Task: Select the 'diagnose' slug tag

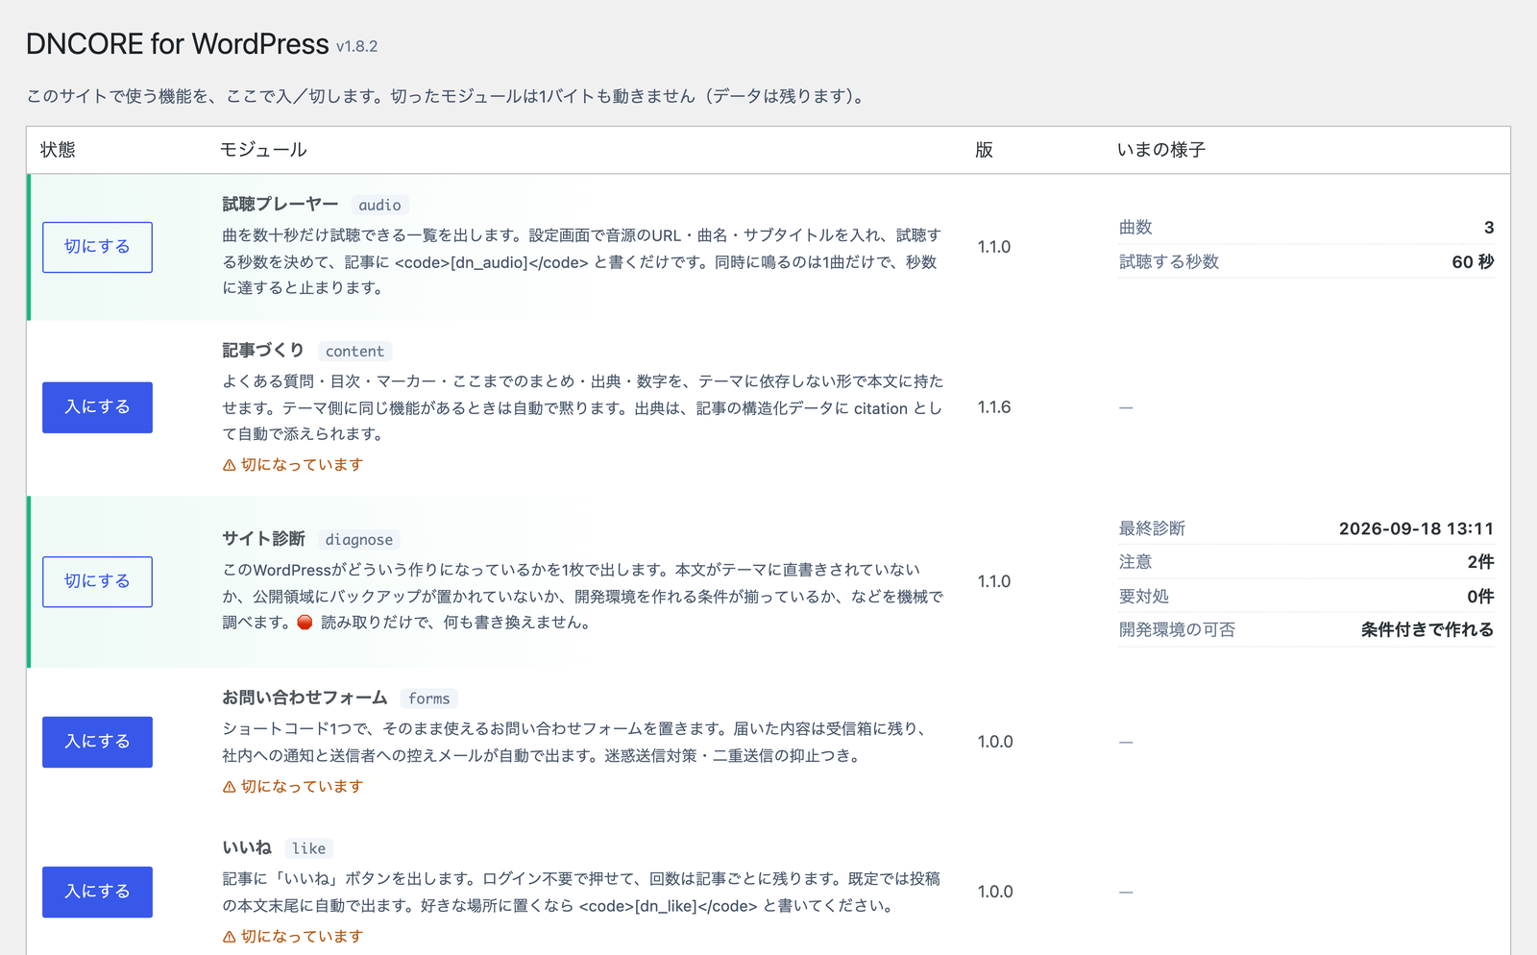Action: pyautogui.click(x=358, y=539)
